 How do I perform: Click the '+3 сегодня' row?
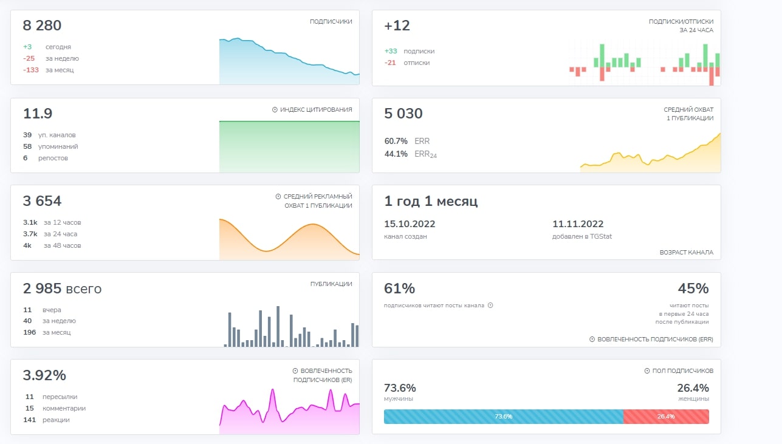pos(47,47)
